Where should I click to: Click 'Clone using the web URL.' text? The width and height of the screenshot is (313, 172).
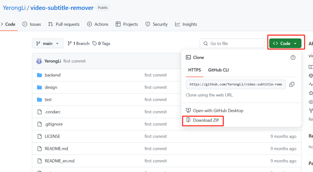click(x=210, y=95)
